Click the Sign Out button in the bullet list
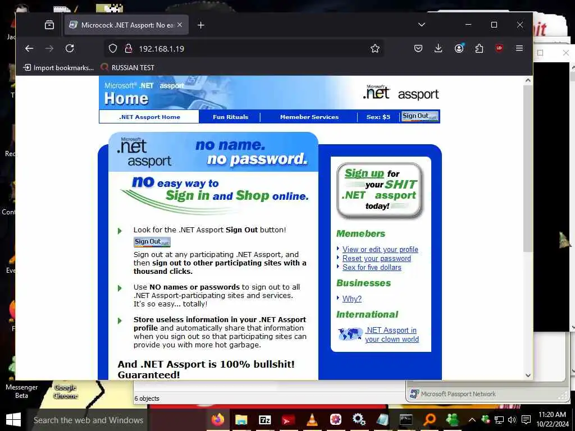The width and height of the screenshot is (575, 431). coord(152,242)
